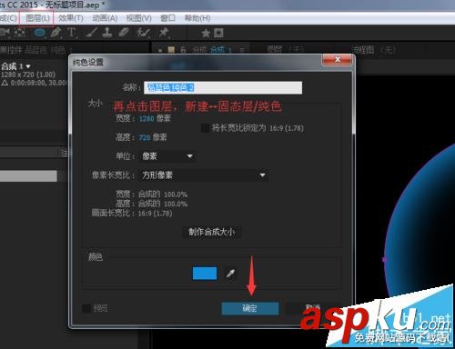Select the Clone Stamp tool

106,32
